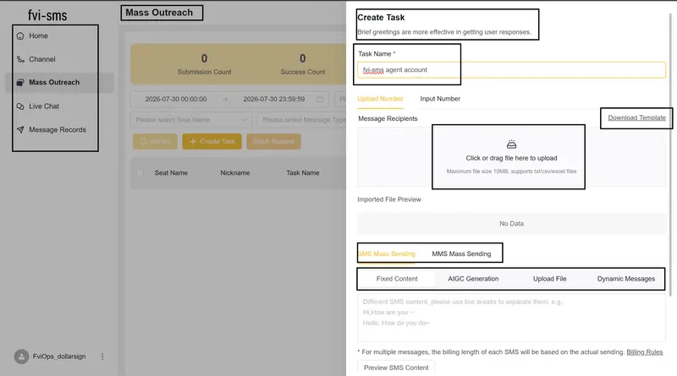Screen dimensions: 677x376
Task: Switch to Input Number tab
Action: coord(440,99)
